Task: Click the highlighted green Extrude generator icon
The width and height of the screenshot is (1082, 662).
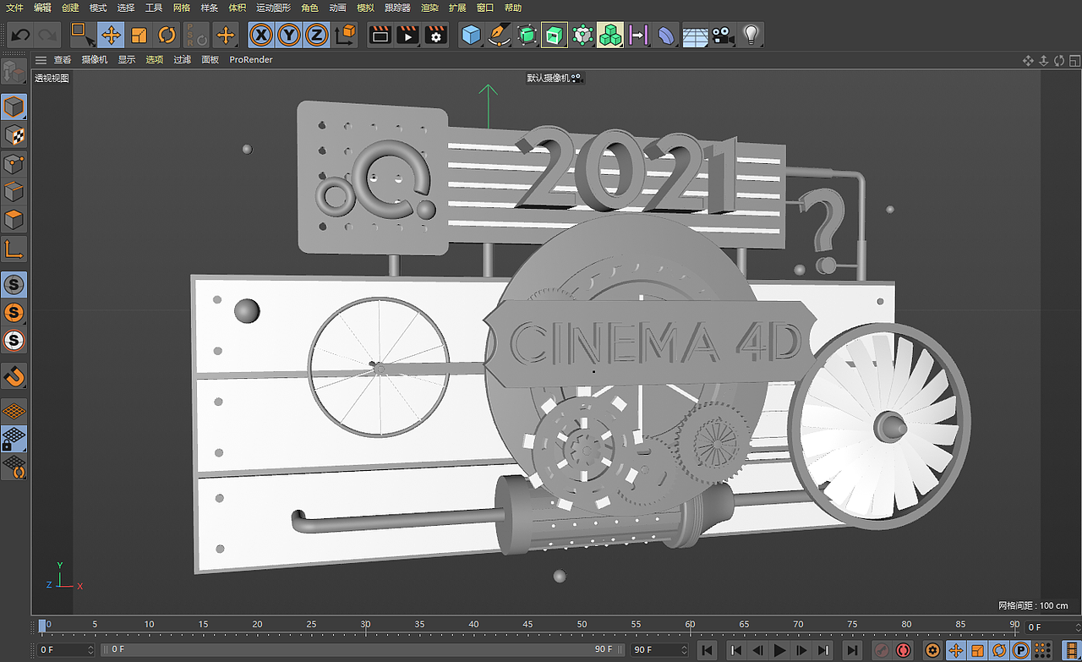Action: (x=555, y=35)
